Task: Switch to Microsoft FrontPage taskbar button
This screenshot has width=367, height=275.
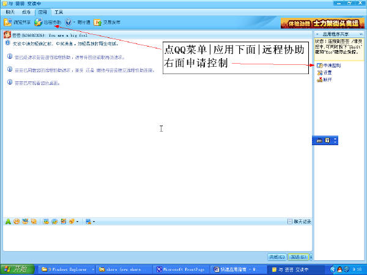Action: [181, 269]
